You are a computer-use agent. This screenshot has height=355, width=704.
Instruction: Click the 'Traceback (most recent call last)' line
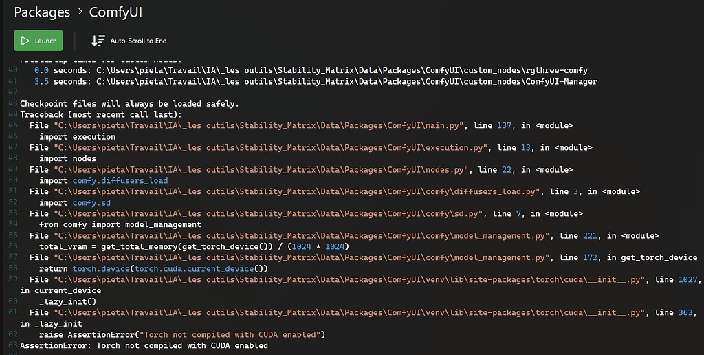100,114
